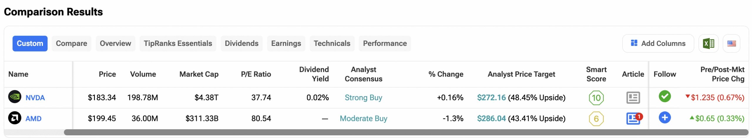Open the US flag market selector
Image resolution: width=752 pixels, height=140 pixels.
(x=731, y=44)
